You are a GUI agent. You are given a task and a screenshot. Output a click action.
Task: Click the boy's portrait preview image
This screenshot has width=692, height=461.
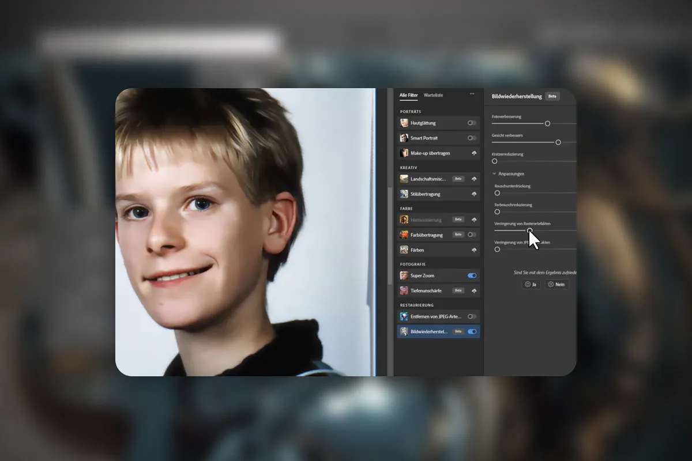pyautogui.click(x=245, y=232)
